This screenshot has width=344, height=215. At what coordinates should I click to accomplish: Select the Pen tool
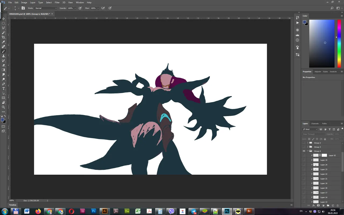3,84
